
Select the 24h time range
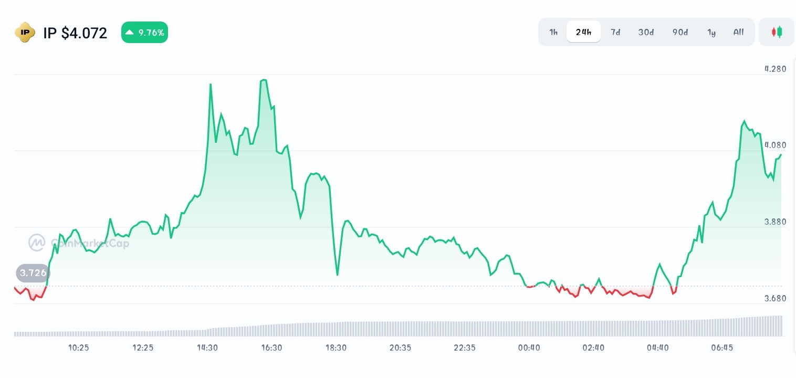pos(583,32)
